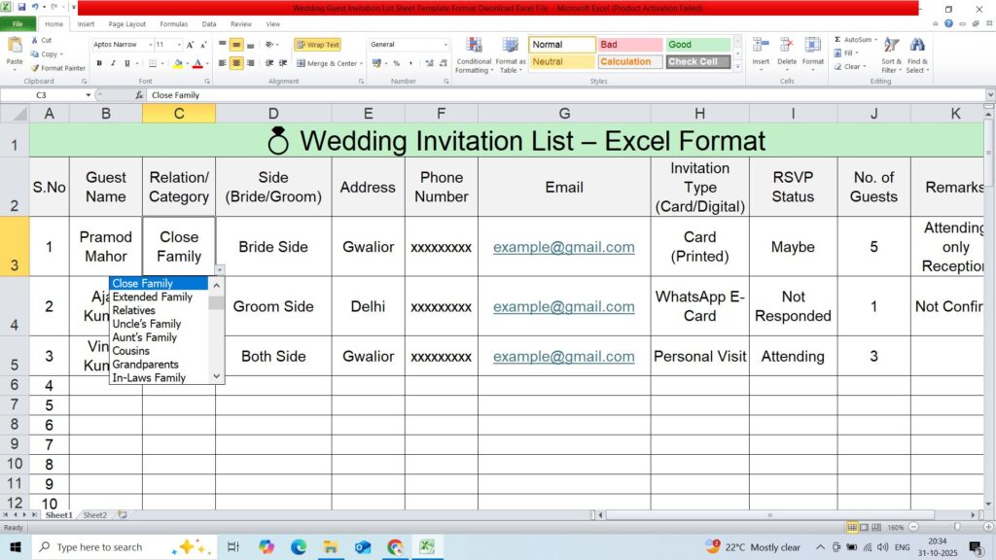Click the Format Painter brush icon
The image size is (996, 560).
35,68
